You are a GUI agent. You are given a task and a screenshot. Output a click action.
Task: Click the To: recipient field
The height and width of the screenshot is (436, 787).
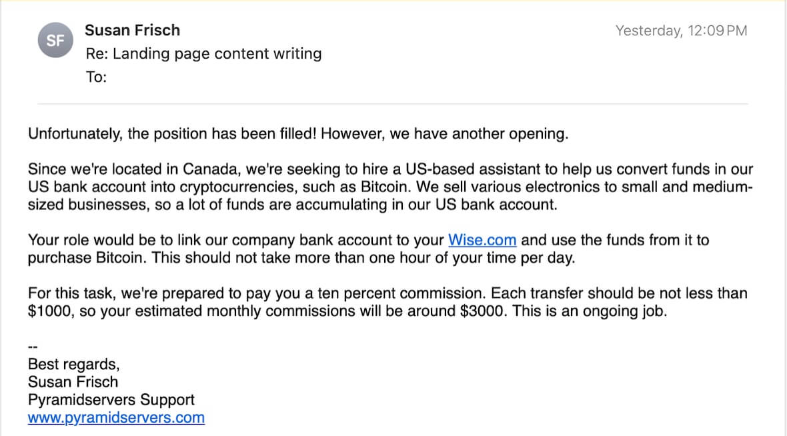tap(96, 77)
